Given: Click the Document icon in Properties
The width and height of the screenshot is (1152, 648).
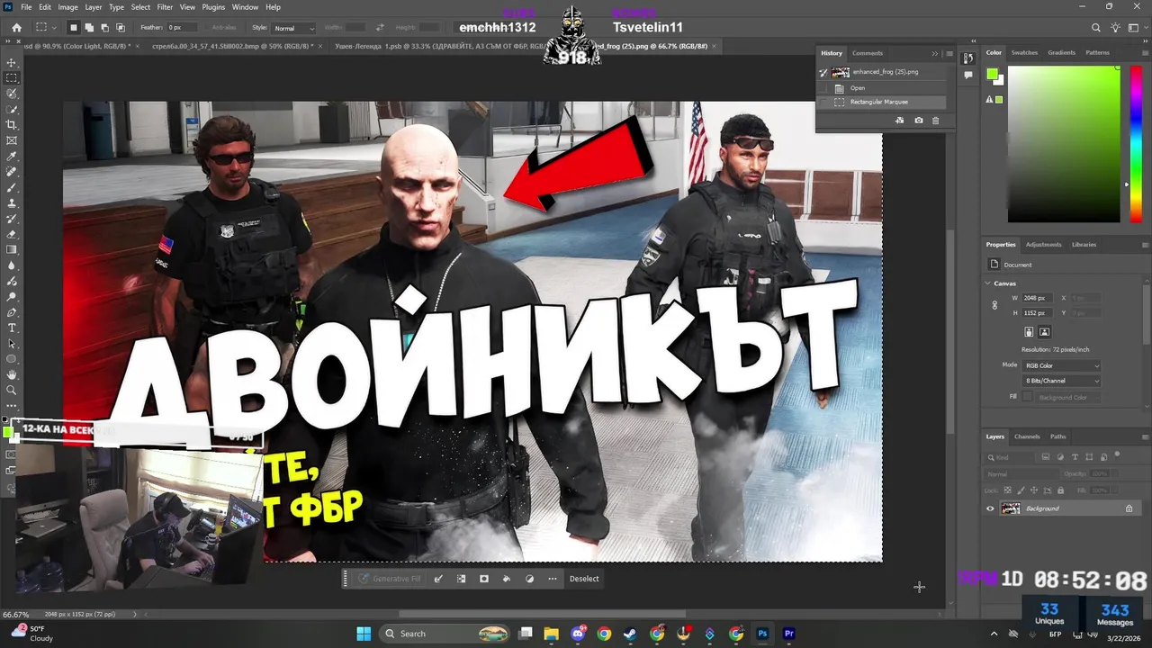Looking at the screenshot, I should pyautogui.click(x=994, y=265).
